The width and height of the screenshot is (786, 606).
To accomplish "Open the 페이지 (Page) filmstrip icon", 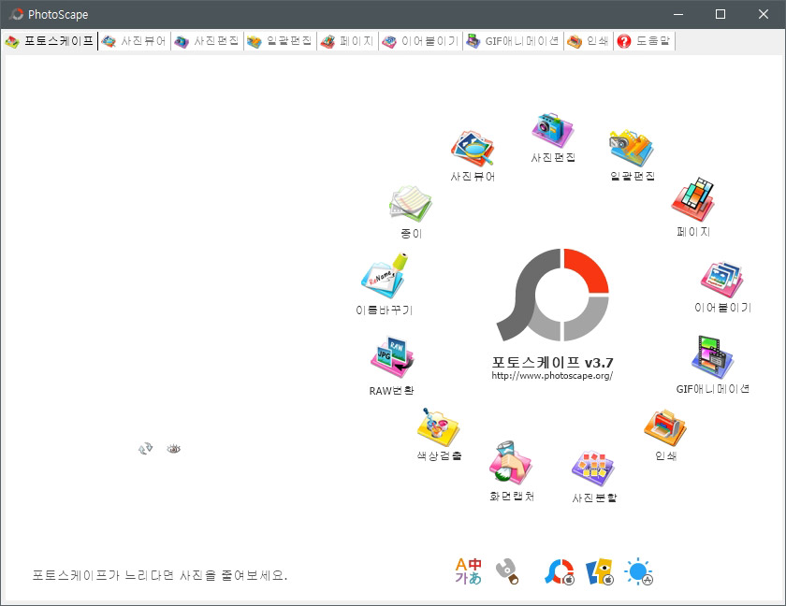I will (x=693, y=199).
